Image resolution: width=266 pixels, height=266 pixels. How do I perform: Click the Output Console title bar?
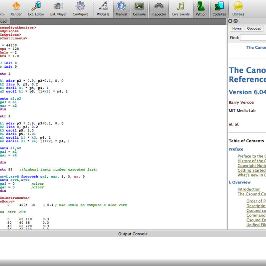[x=133, y=234]
